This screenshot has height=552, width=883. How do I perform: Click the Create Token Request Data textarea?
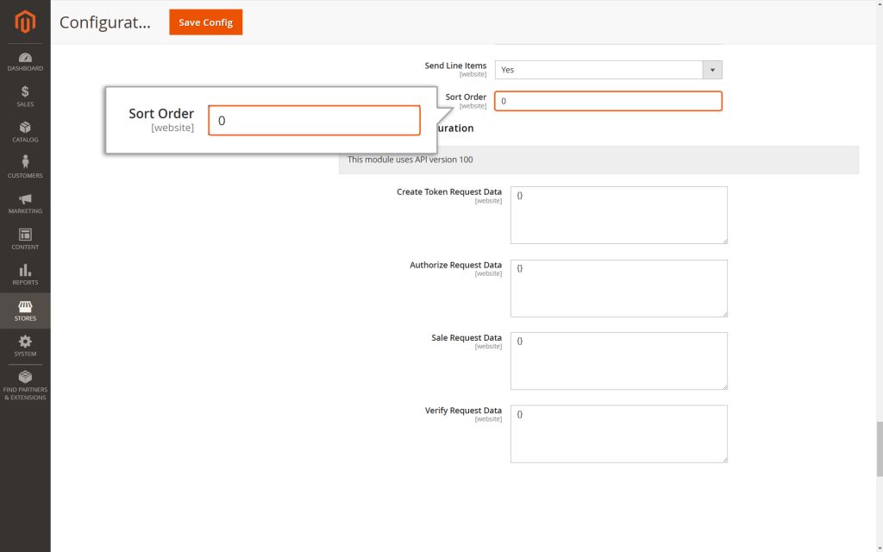pyautogui.click(x=618, y=214)
